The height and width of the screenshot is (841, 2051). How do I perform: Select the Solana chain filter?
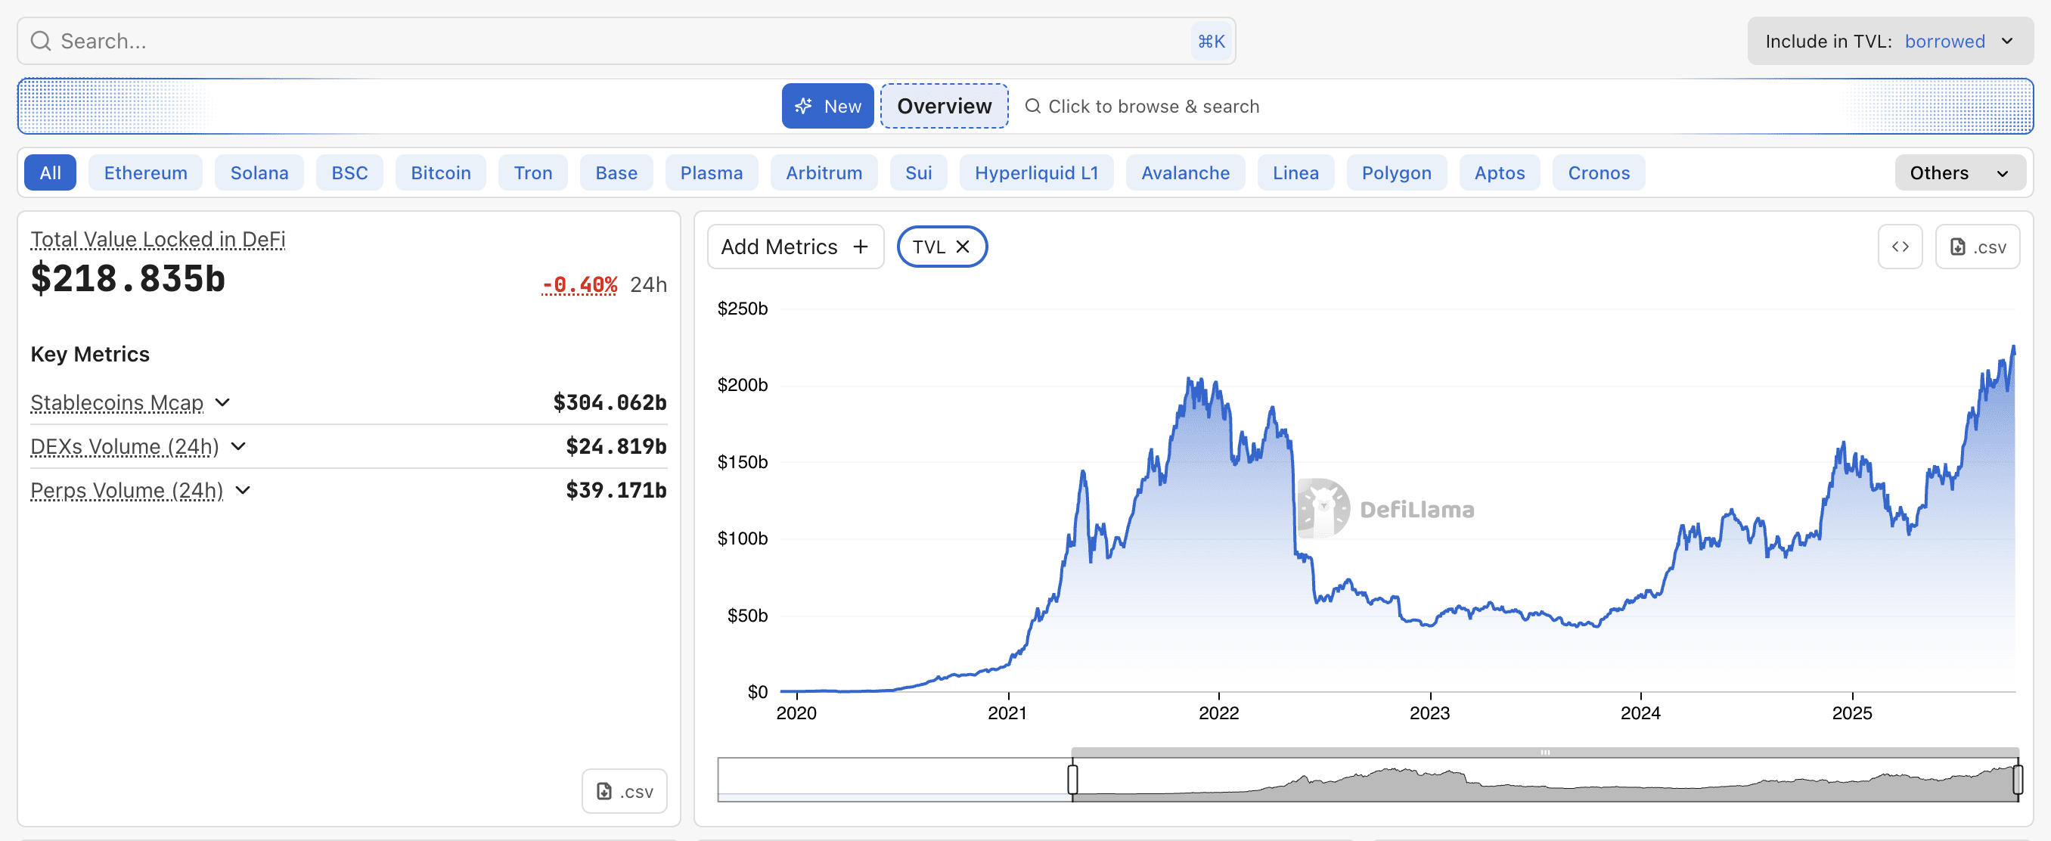(259, 173)
